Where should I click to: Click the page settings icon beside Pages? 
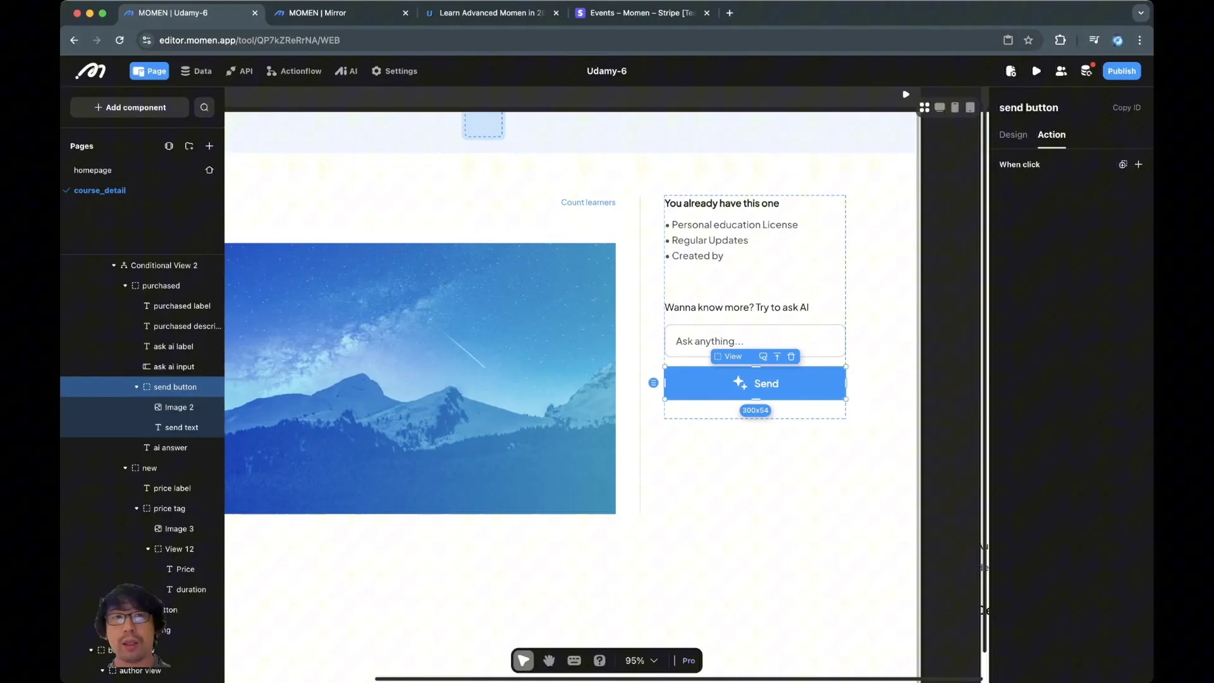pos(169,146)
